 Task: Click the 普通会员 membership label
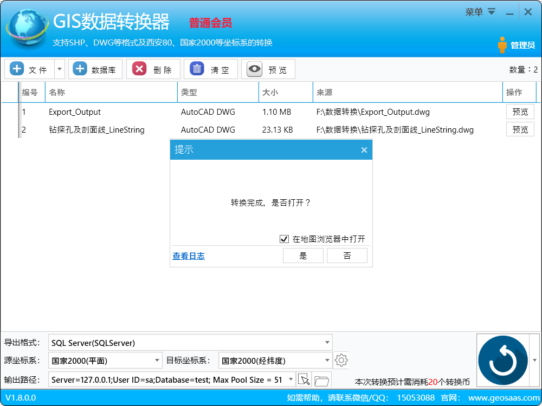(x=210, y=23)
